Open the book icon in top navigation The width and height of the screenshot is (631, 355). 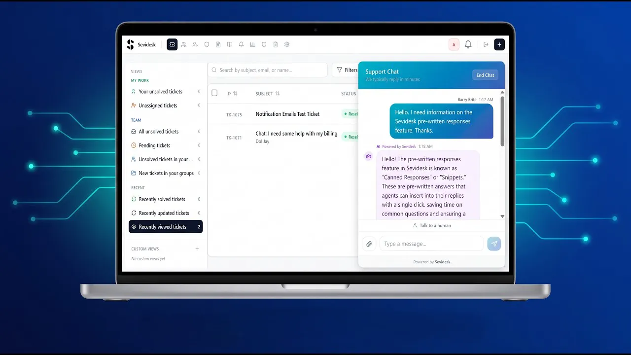pos(230,44)
